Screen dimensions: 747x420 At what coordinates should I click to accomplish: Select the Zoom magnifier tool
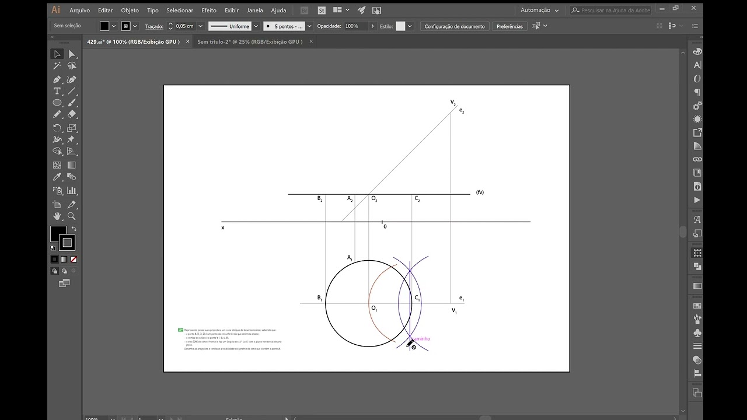click(x=72, y=216)
